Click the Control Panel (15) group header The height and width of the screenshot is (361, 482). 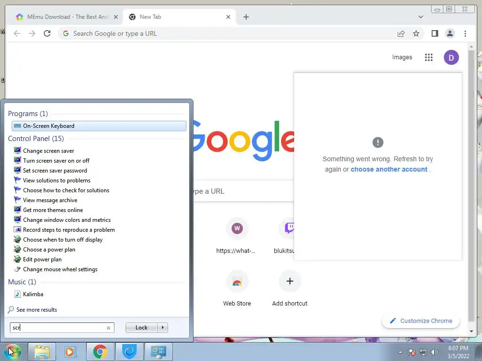(x=36, y=139)
